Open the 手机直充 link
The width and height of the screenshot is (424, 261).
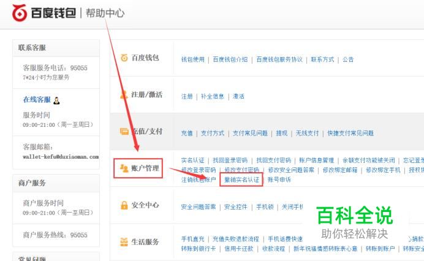[193, 239]
